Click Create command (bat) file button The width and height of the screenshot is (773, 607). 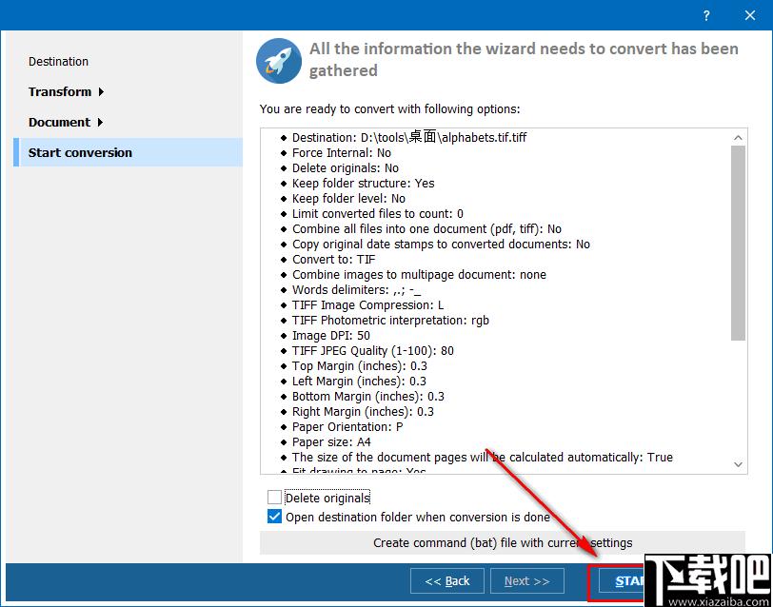pos(503,543)
